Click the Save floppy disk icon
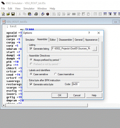 [x=13, y=14]
